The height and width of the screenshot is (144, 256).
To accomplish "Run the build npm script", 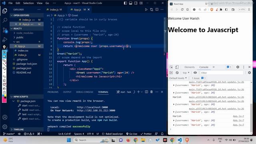I will (25, 110).
